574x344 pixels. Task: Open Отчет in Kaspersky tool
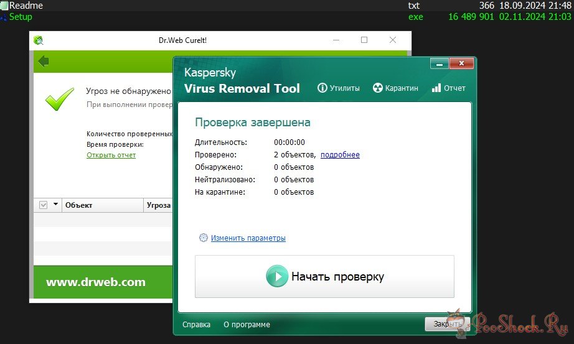(x=448, y=88)
